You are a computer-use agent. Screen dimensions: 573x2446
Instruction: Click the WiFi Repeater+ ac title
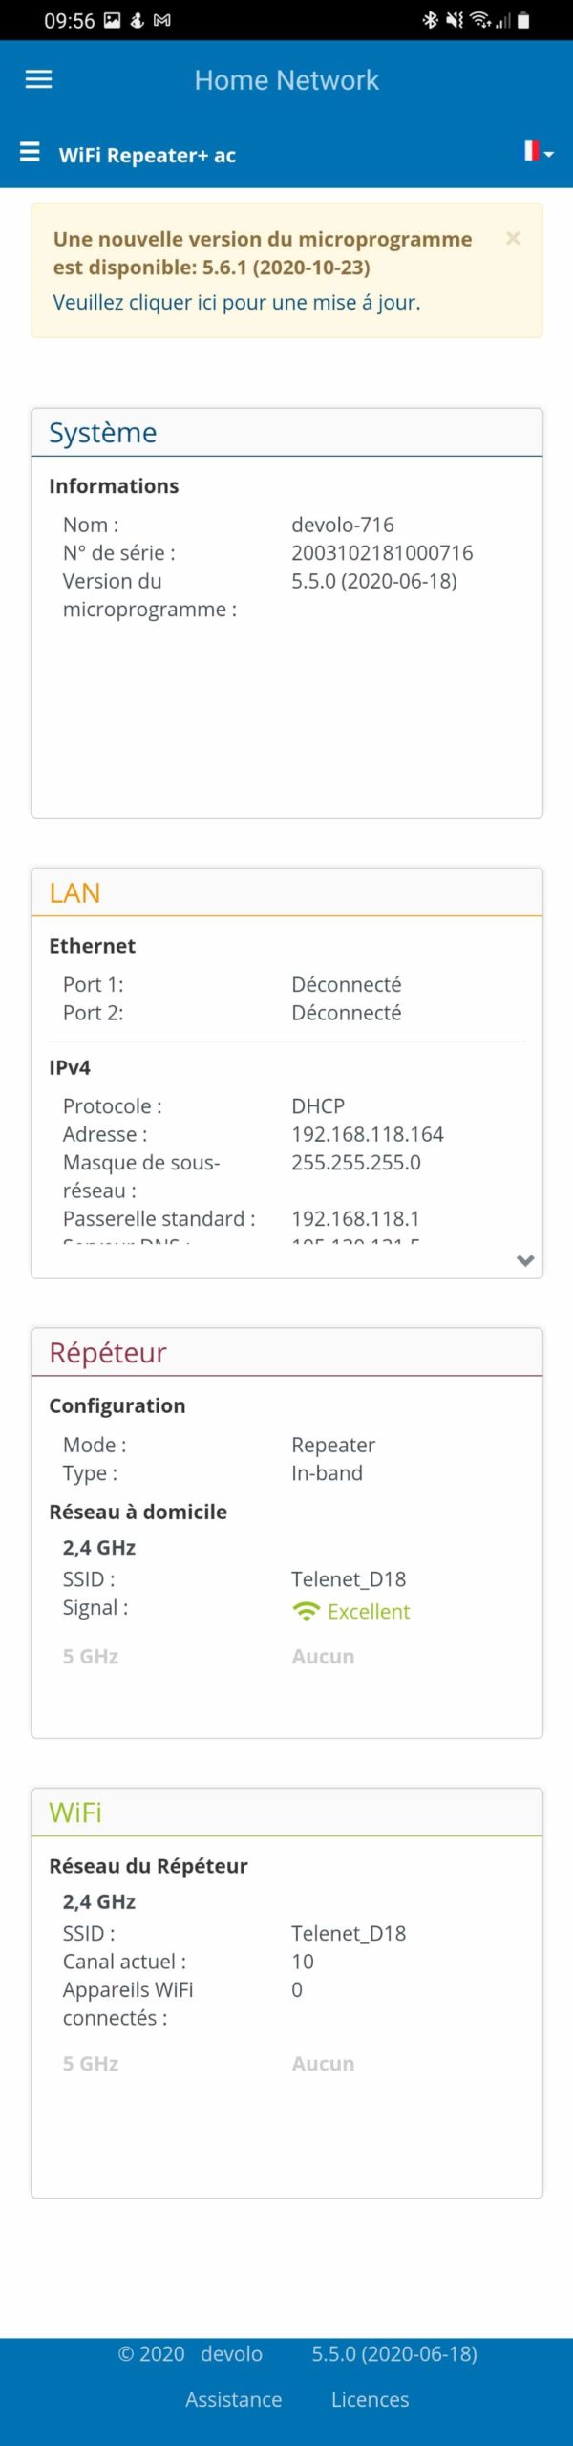tap(147, 155)
